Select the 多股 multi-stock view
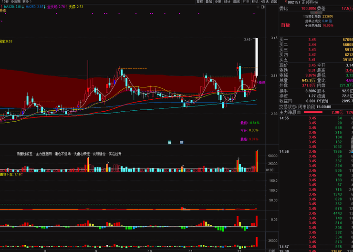Image resolution: width=353 pixels, height=252 pixels. (218, 2)
